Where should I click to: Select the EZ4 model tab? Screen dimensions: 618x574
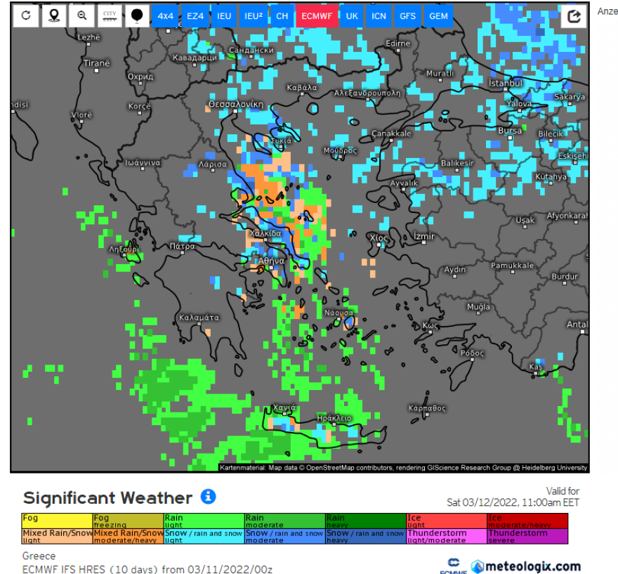(x=195, y=16)
